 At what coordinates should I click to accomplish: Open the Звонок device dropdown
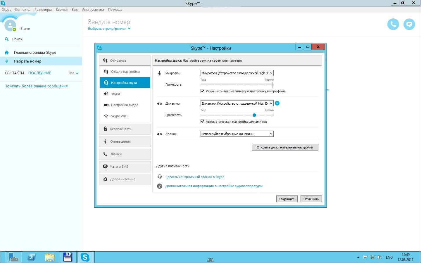pyautogui.click(x=237, y=134)
